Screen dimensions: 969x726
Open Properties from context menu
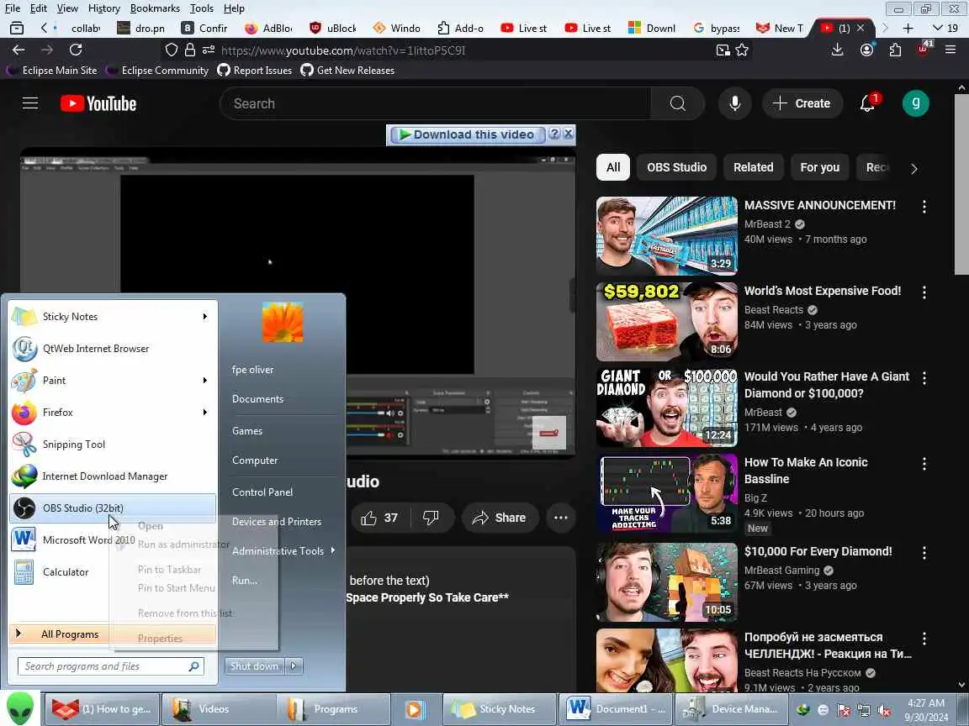click(x=160, y=639)
